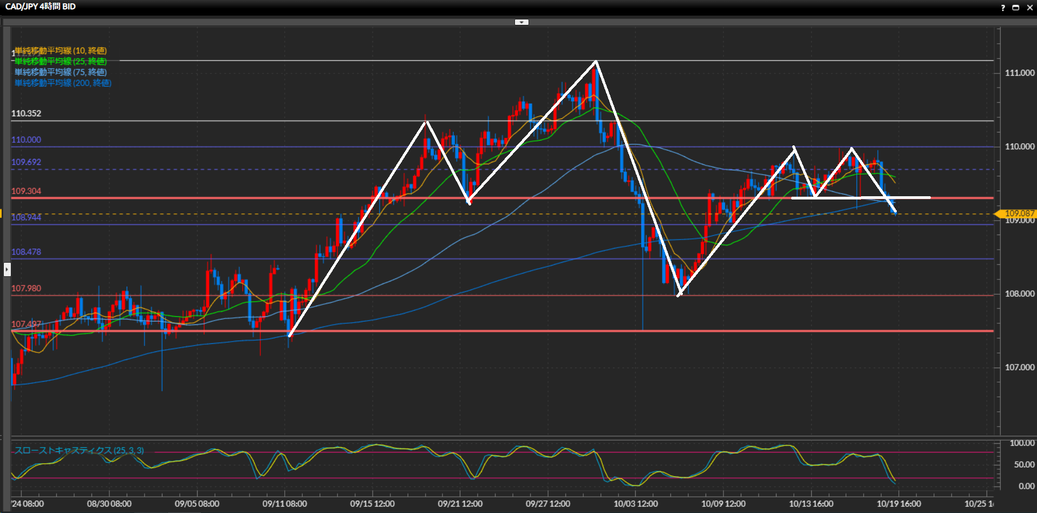Close the CAD/JPY chart window
1037x513 pixels.
coord(1029,8)
